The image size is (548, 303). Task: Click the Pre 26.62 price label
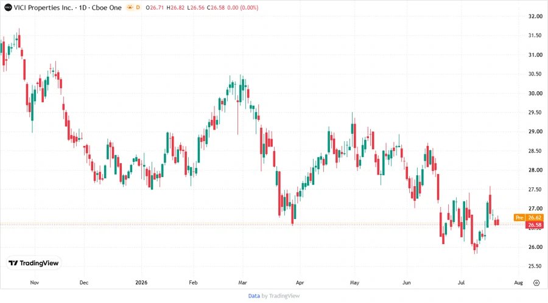(x=529, y=217)
